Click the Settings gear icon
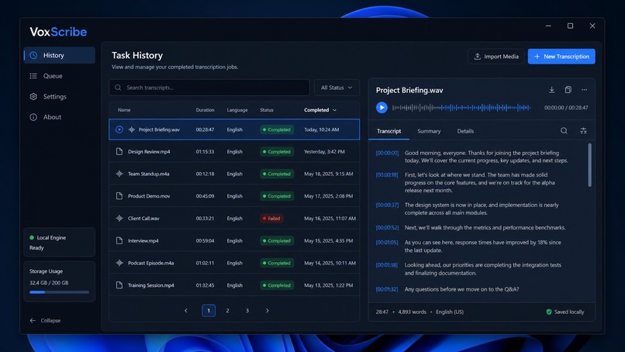This screenshot has width=625, height=352. (33, 96)
